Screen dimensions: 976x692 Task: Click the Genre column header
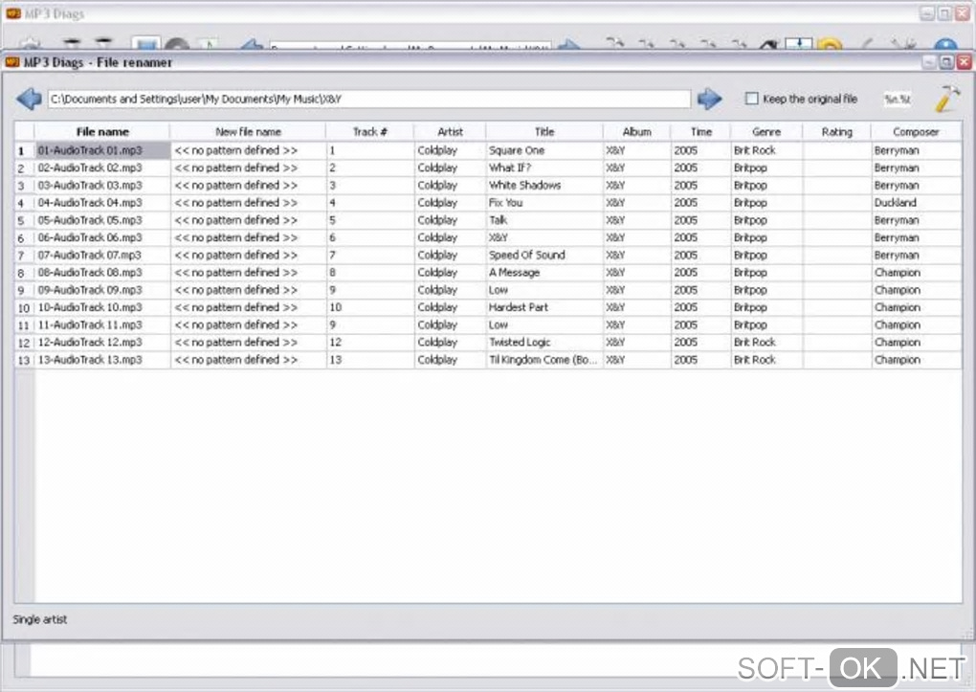[766, 131]
